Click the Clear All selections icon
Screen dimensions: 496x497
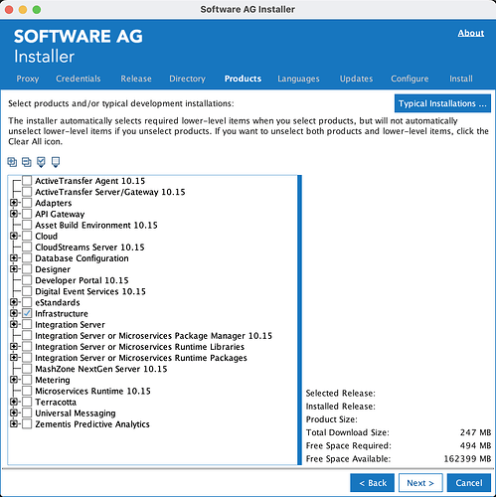click(x=56, y=162)
